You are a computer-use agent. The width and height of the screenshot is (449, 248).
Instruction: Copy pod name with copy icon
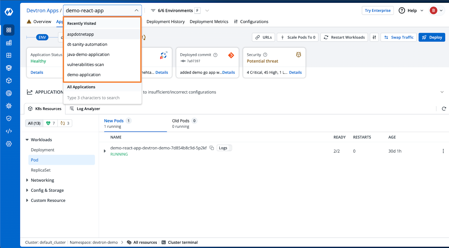pyautogui.click(x=212, y=148)
